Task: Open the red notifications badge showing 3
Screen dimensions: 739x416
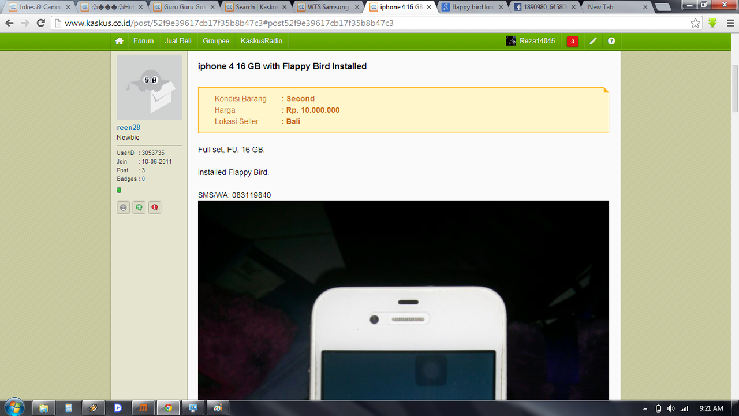Action: (x=572, y=41)
